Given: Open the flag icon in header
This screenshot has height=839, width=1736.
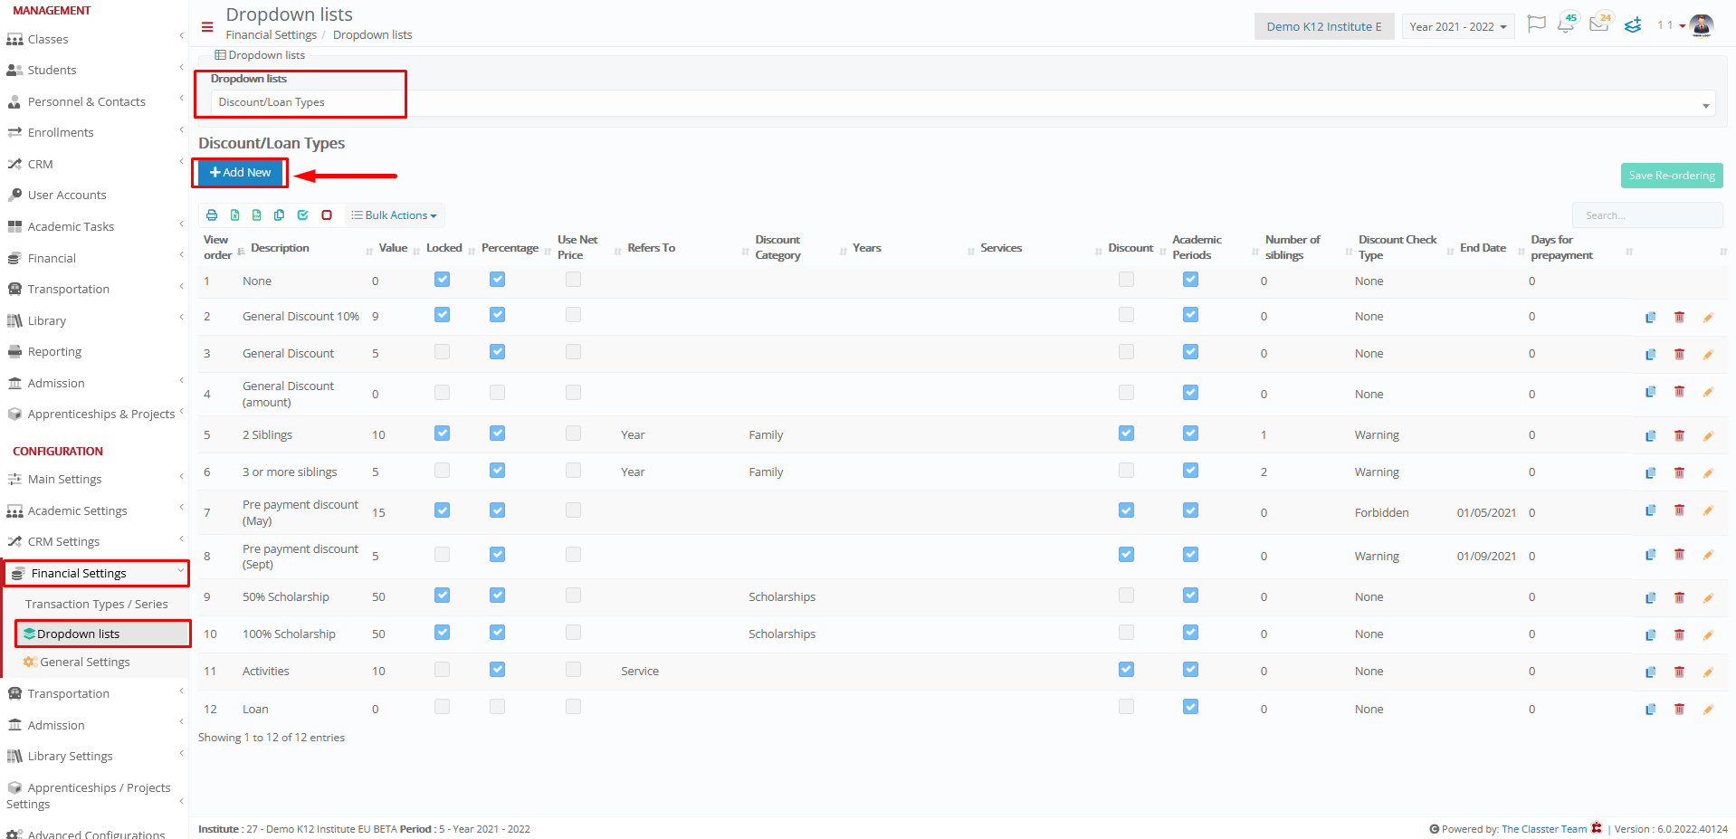Looking at the screenshot, I should (1536, 24).
